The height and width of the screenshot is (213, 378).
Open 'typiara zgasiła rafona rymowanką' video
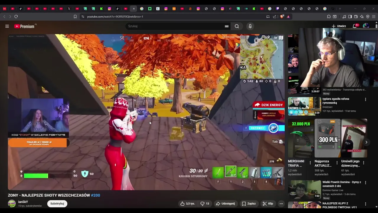coord(336,101)
